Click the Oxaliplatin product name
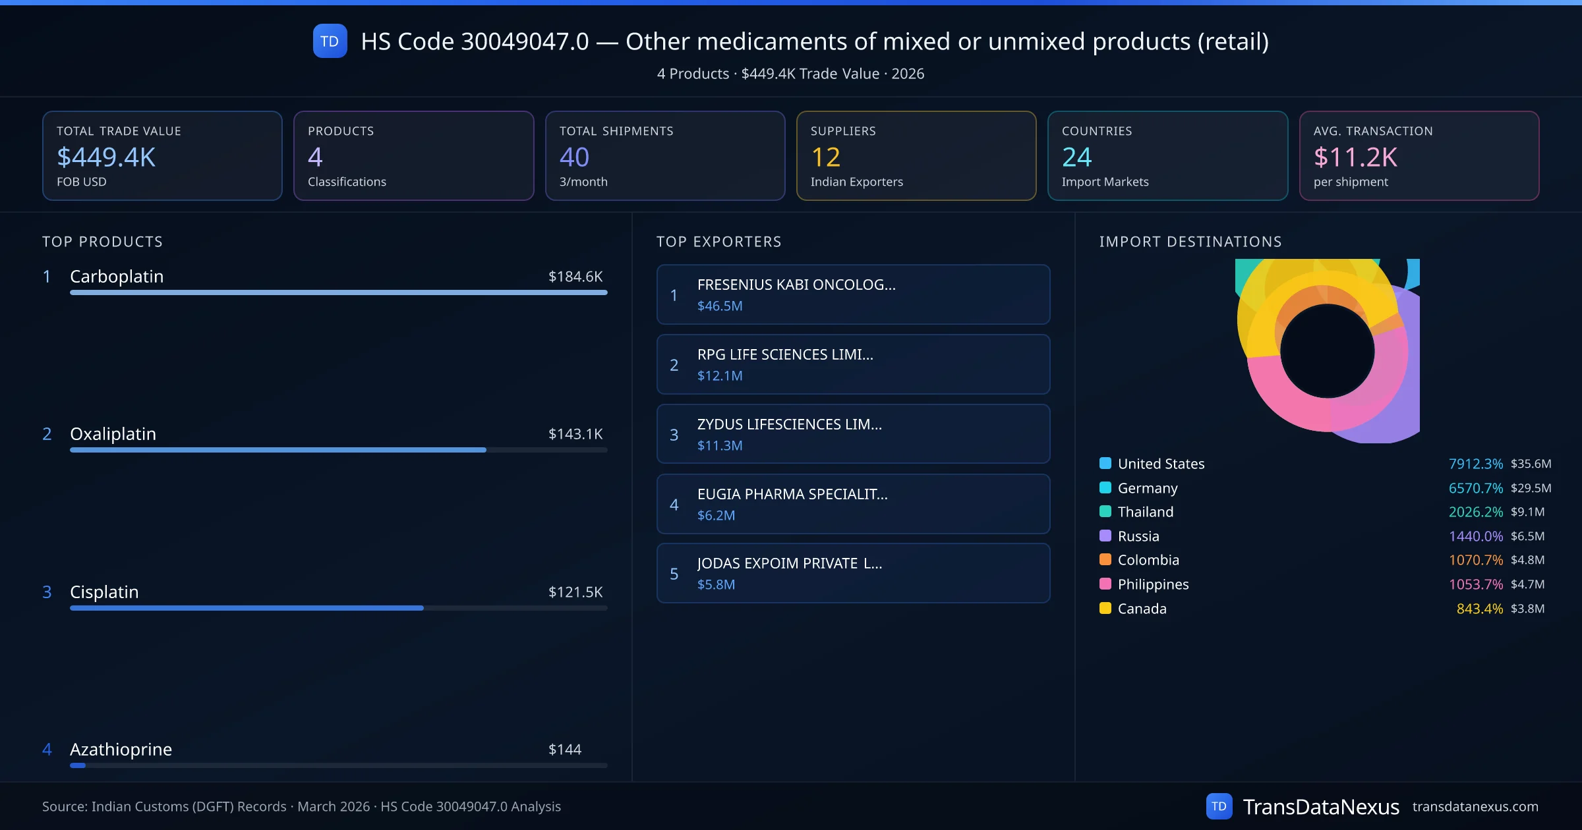The height and width of the screenshot is (830, 1582). pyautogui.click(x=113, y=433)
